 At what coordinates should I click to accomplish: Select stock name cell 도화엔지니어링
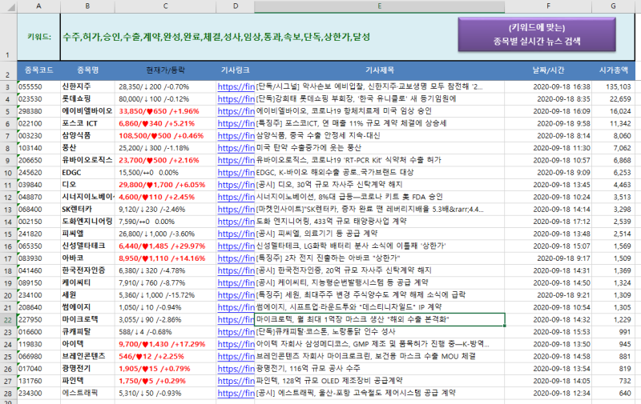pos(87,221)
